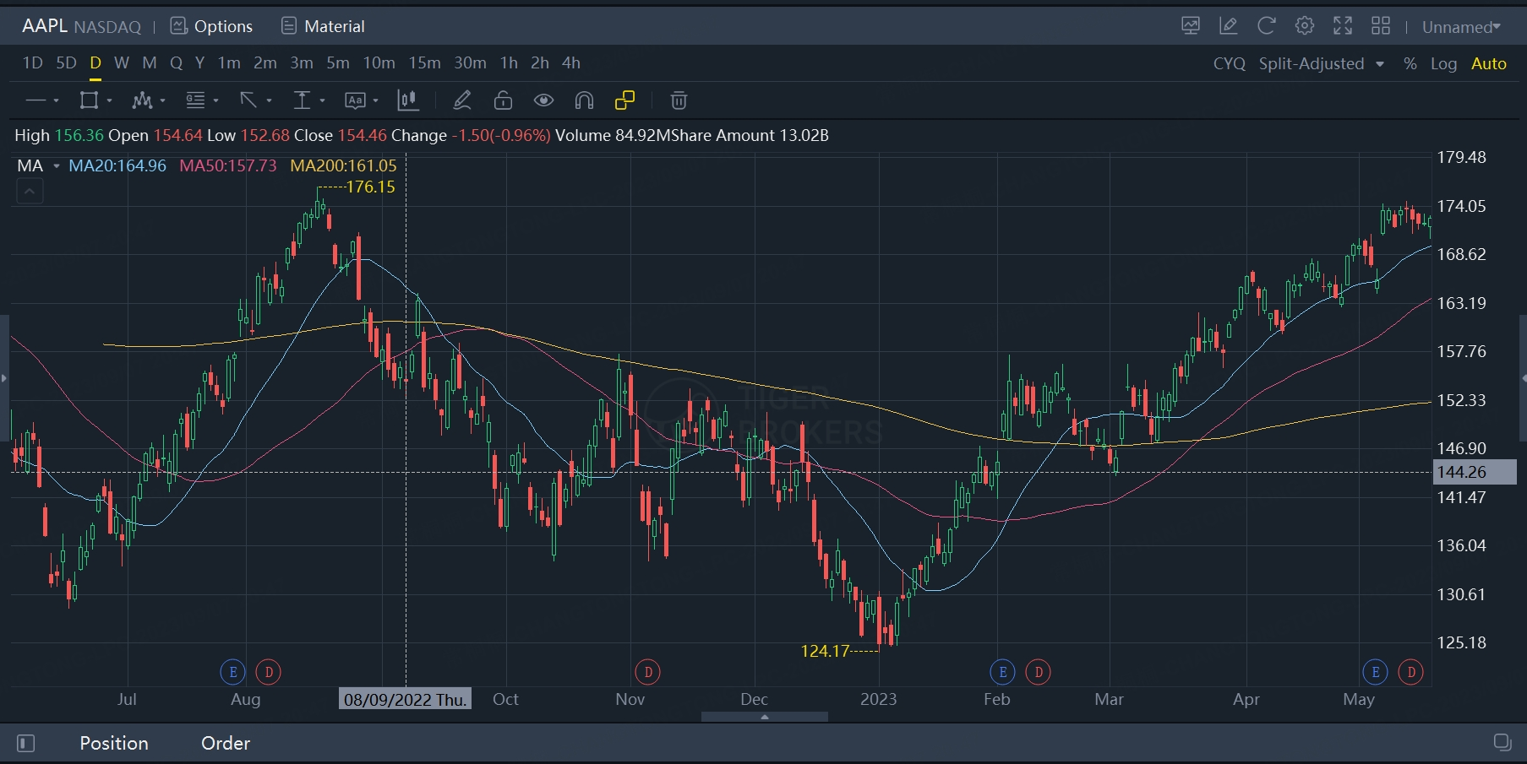
Task: Select the trend line drawing tool
Action: click(35, 100)
